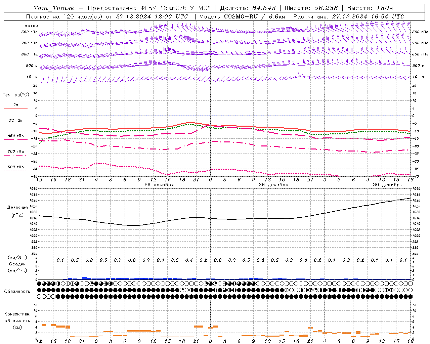
Task: Click the forecast start time 27.12.2024 12:00 UTC
Action: click(152, 16)
